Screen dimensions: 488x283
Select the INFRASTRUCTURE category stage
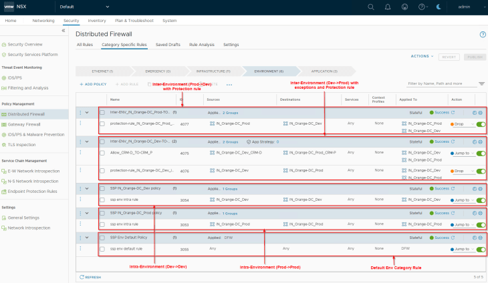click(213, 71)
